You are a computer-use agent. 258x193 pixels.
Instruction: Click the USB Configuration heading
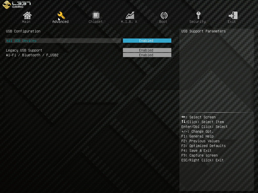click(23, 31)
